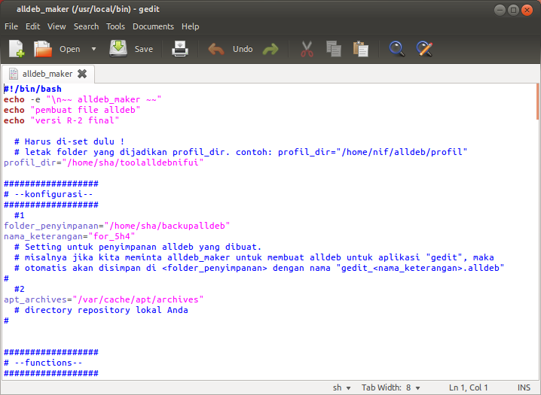541x395 pixels.
Task: Click the document icon on alldeb_maker tab
Action: [14, 74]
